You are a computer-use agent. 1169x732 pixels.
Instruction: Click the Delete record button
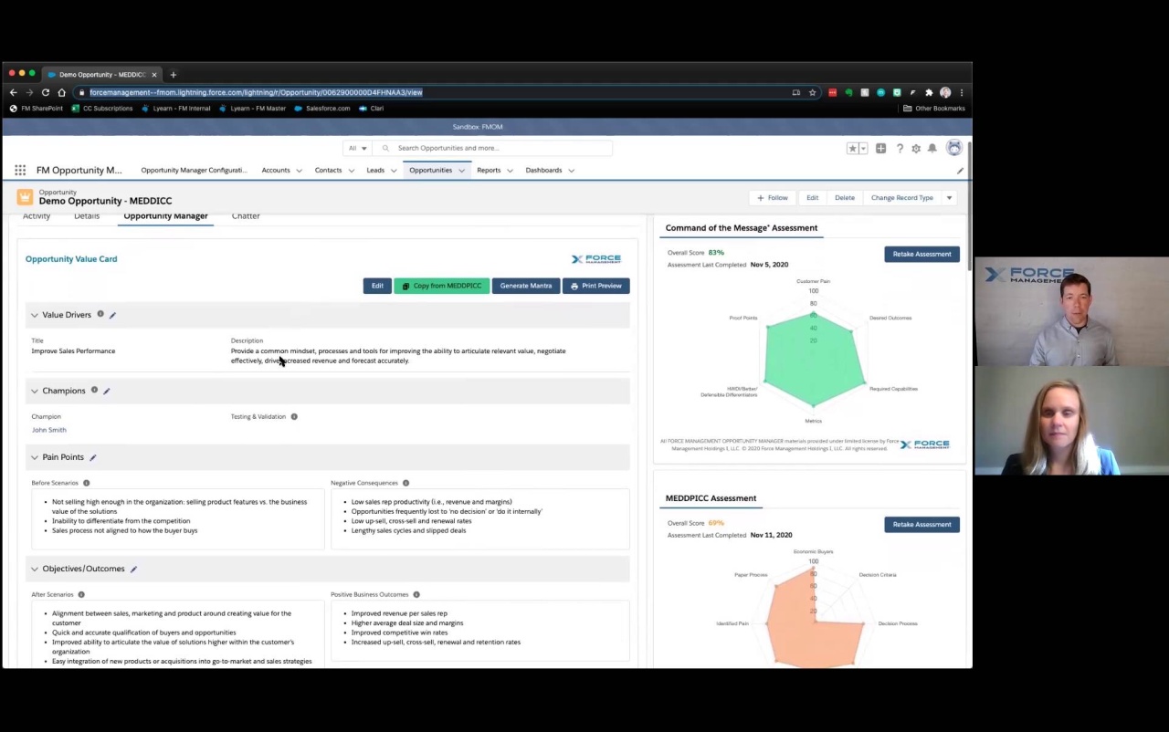coord(845,198)
